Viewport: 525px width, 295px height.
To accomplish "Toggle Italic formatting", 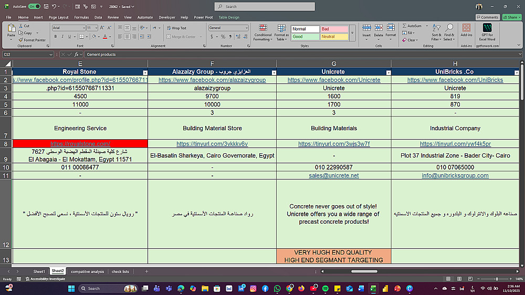I will (x=62, y=37).
